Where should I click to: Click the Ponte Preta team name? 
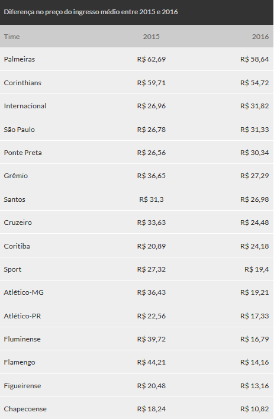(x=22, y=153)
